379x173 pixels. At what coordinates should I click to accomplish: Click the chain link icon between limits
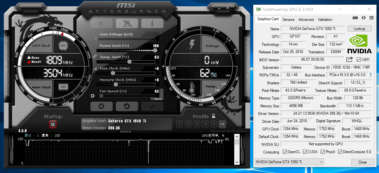95,57
